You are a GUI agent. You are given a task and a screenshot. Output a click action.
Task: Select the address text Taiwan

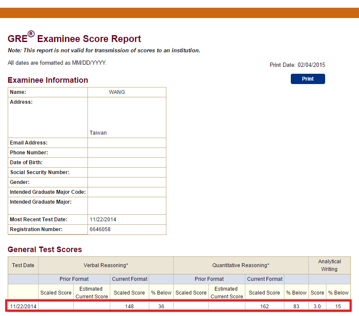pyautogui.click(x=98, y=133)
